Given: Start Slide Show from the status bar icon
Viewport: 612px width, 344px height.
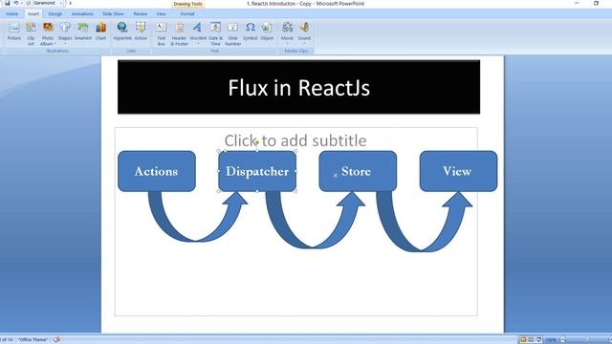Looking at the screenshot, I should click(538, 340).
